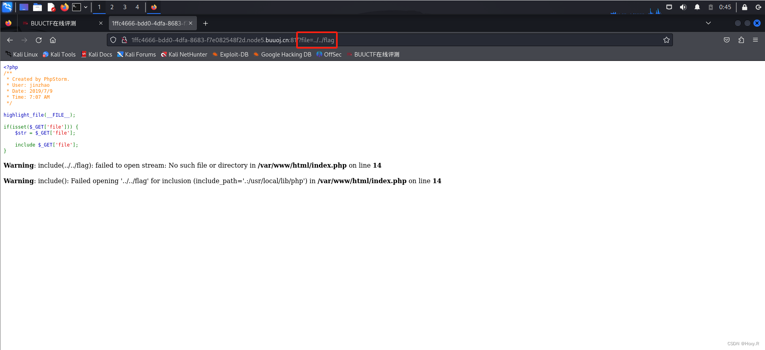Open a new tab with plus button

tap(205, 23)
